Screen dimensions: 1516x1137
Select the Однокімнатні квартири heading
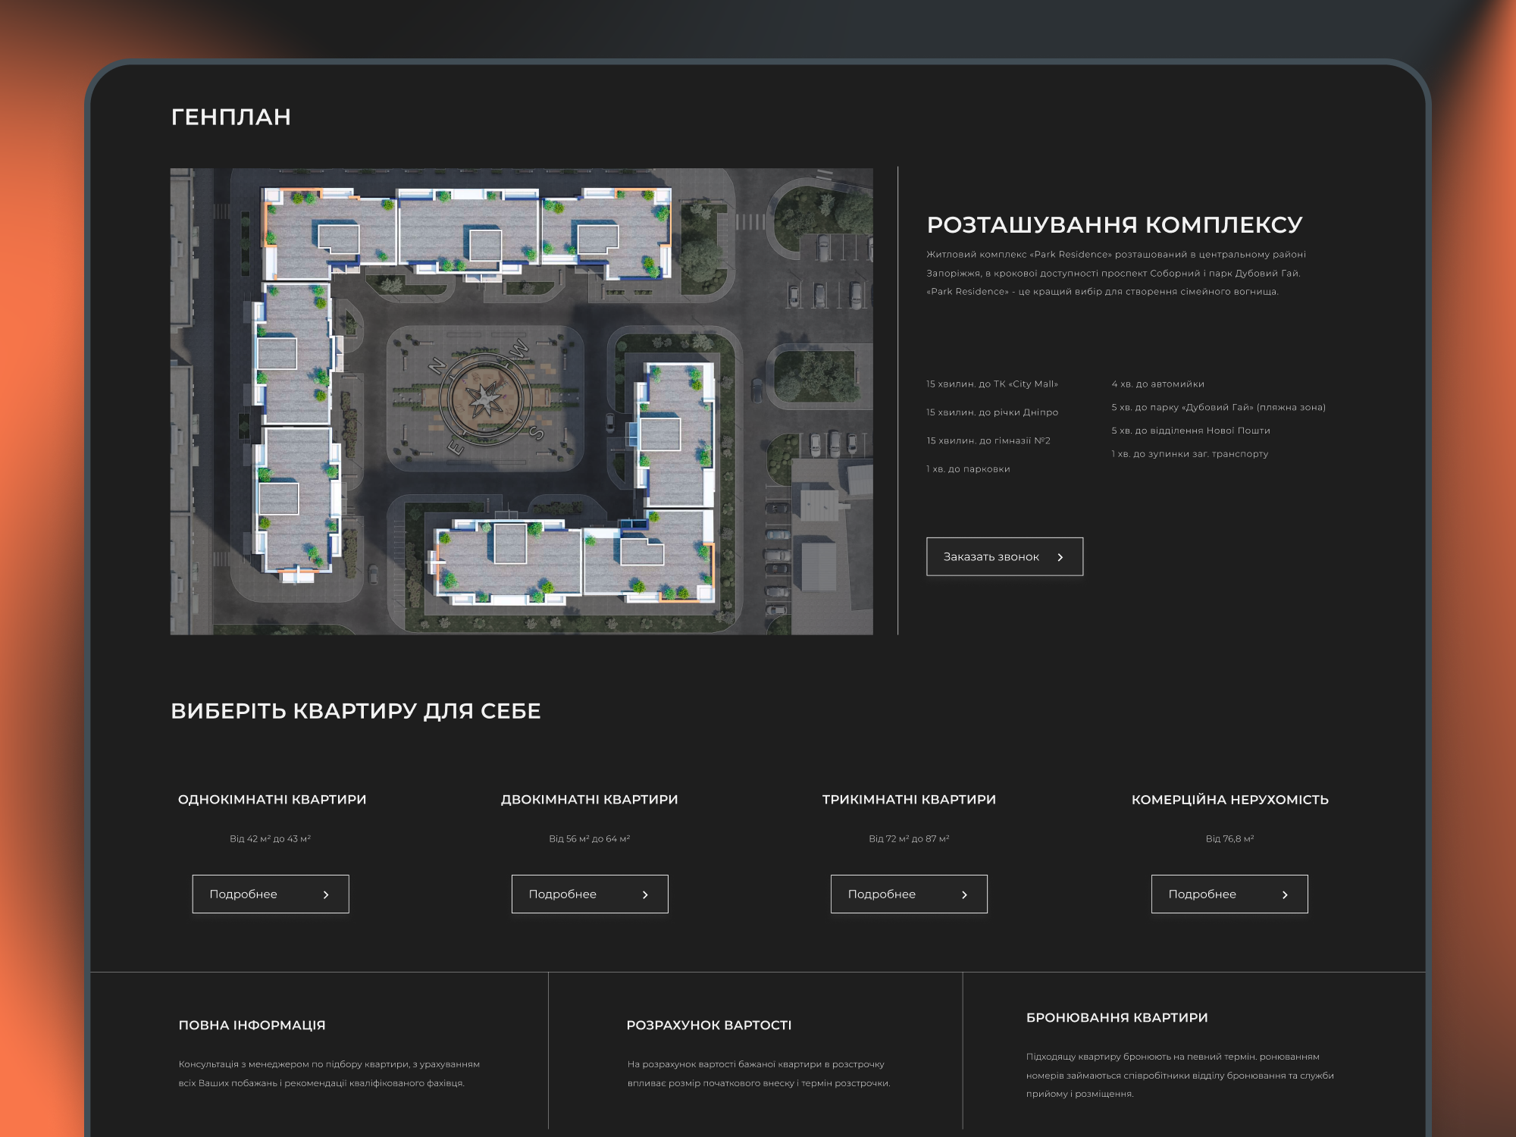(x=272, y=800)
